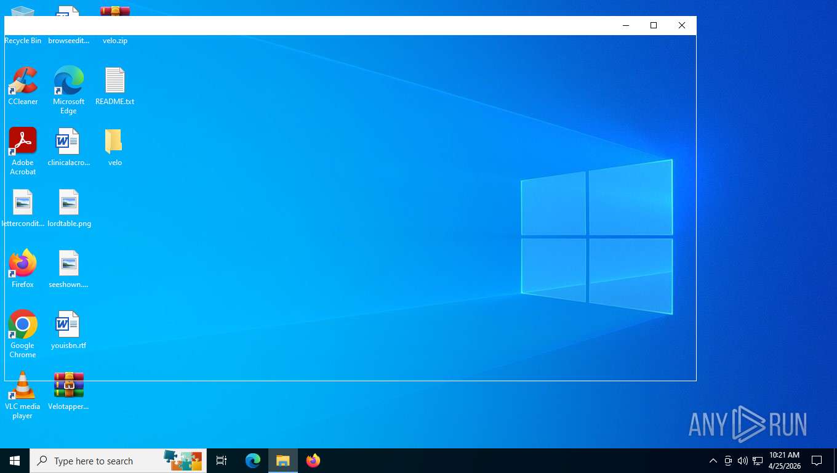The image size is (837, 473).
Task: Select the Recycle Bin label on the desktop
Action: tap(23, 41)
